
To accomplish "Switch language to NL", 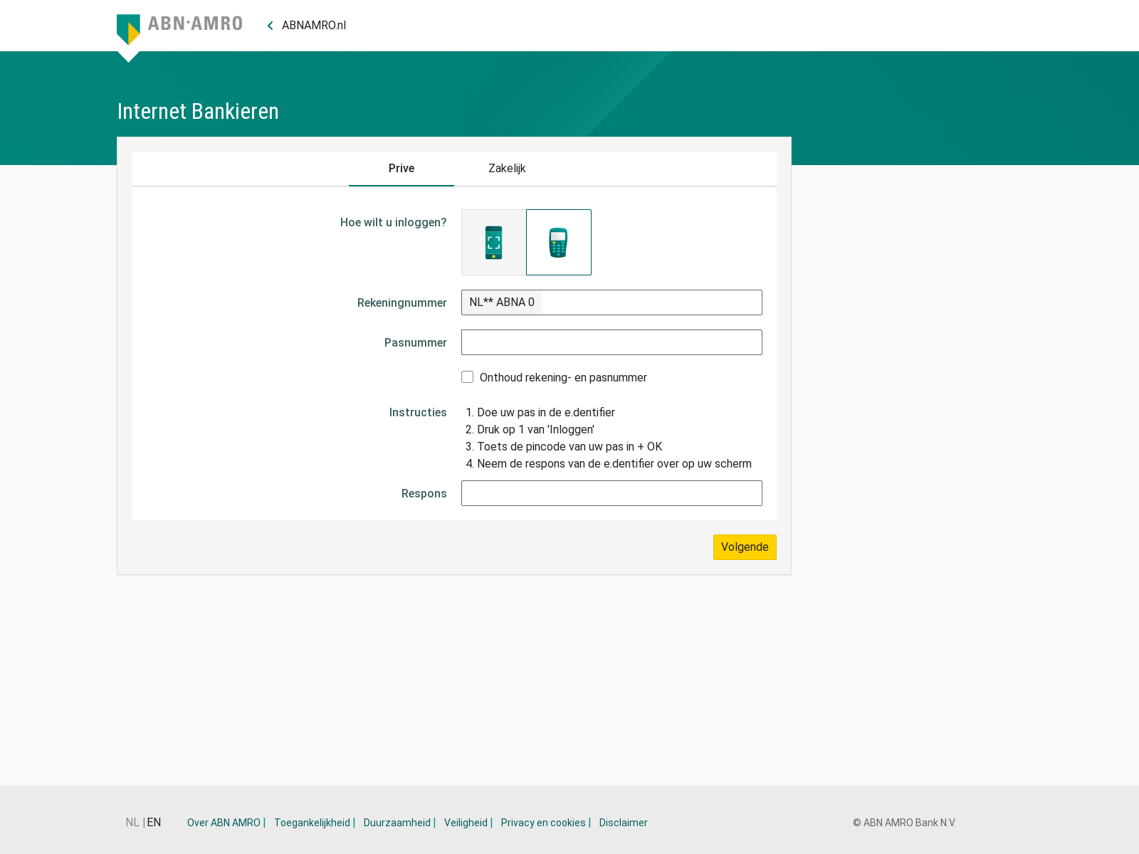I will (132, 823).
